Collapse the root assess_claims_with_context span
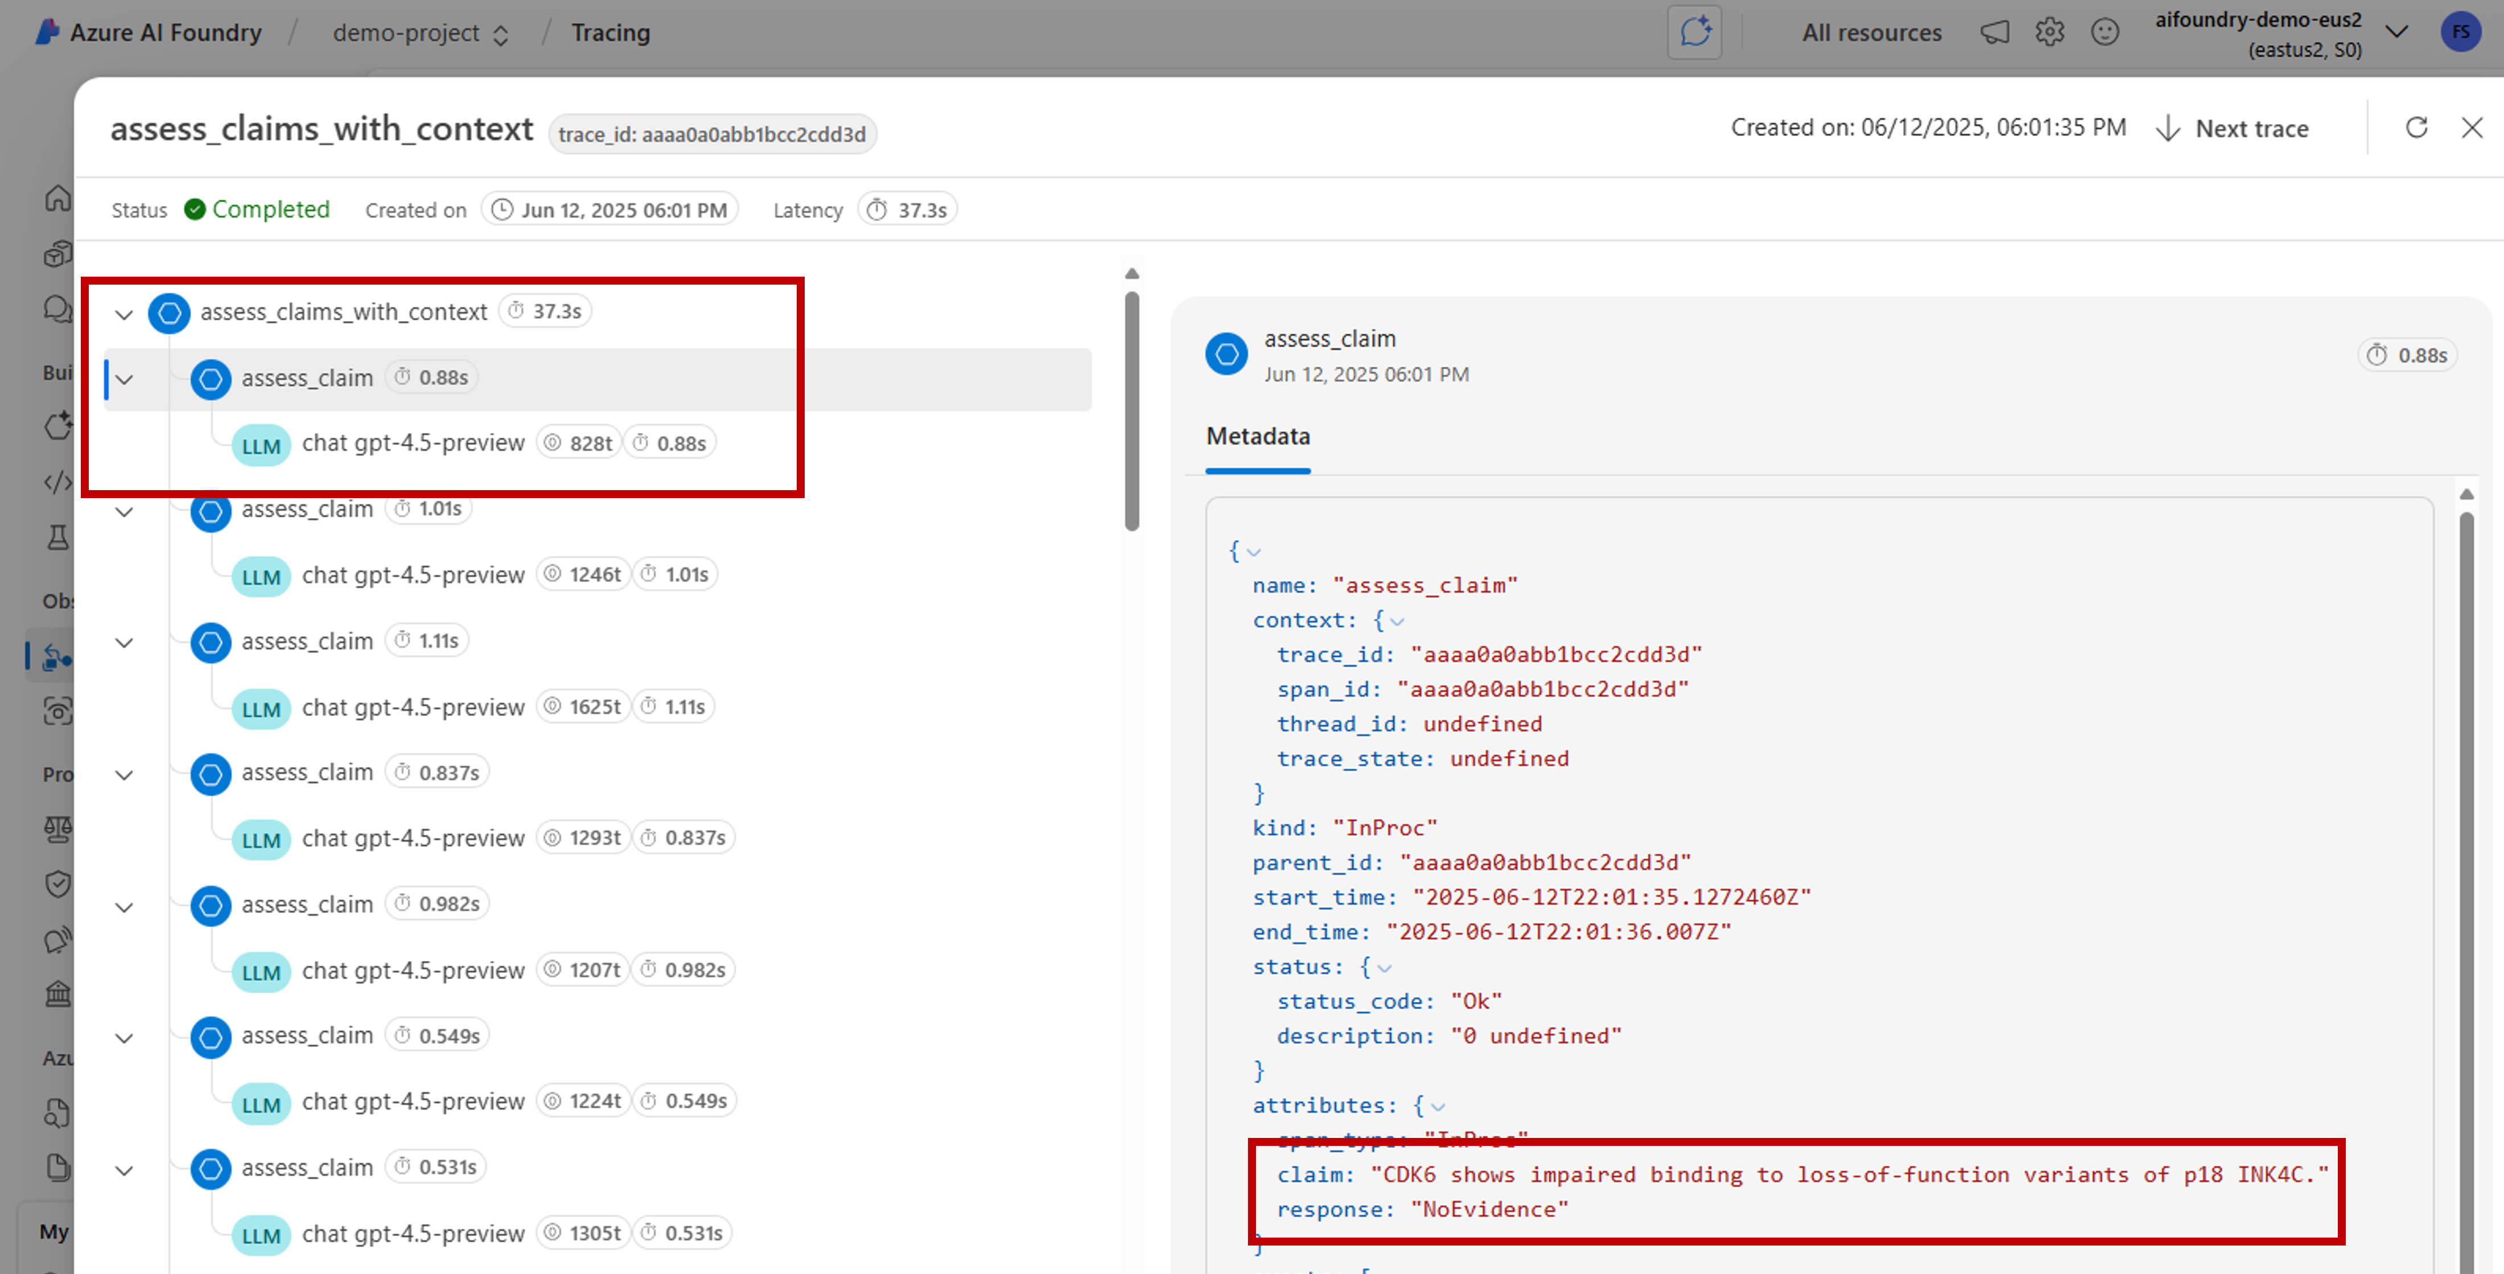 123,314
